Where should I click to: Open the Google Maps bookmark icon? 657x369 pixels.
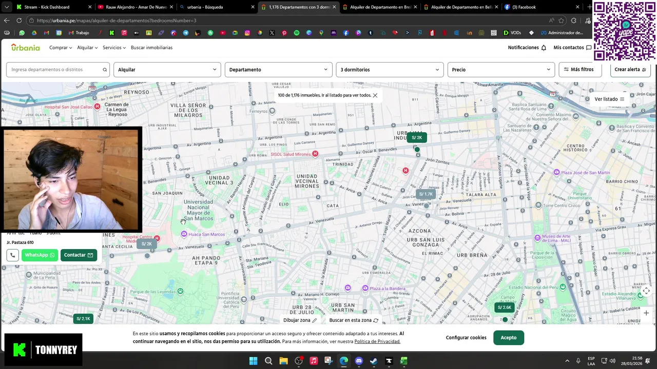(321, 33)
